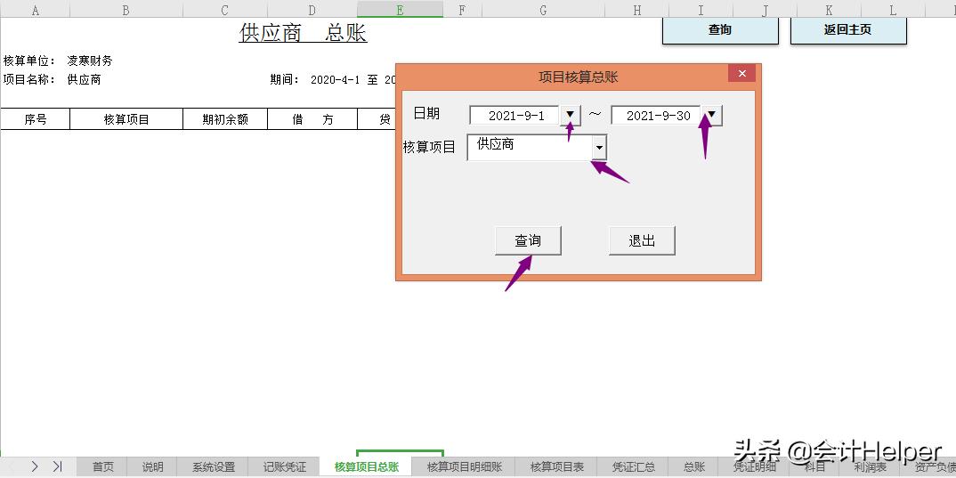Click the 查询 button in the dialog
Viewport: 956px width, 478px height.
[528, 241]
